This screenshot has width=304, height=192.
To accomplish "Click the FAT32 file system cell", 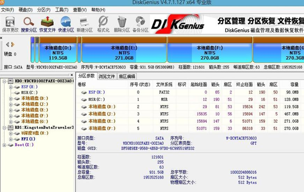I will click(x=164, y=92).
